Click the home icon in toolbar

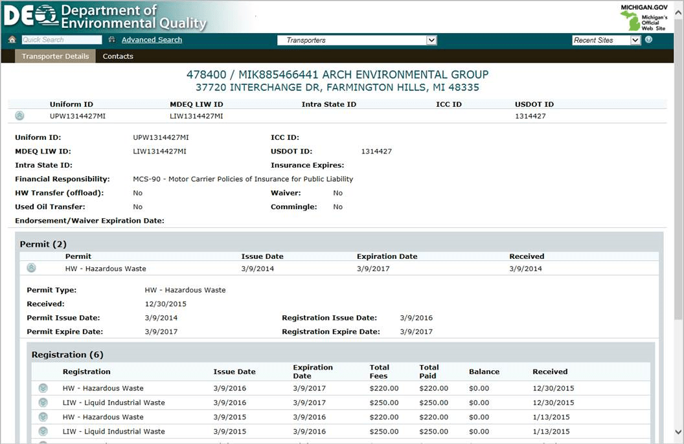[x=12, y=39]
